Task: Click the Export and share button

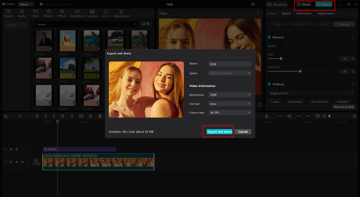Action: (219, 132)
